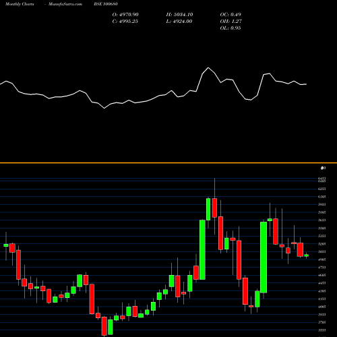337x337 pixels.
Task: Select the "OH: 1.27" reading
Action: 231,21
